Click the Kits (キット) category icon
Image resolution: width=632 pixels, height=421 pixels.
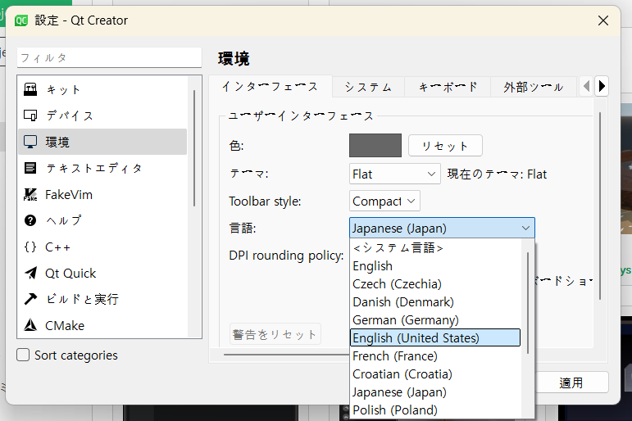pos(30,89)
